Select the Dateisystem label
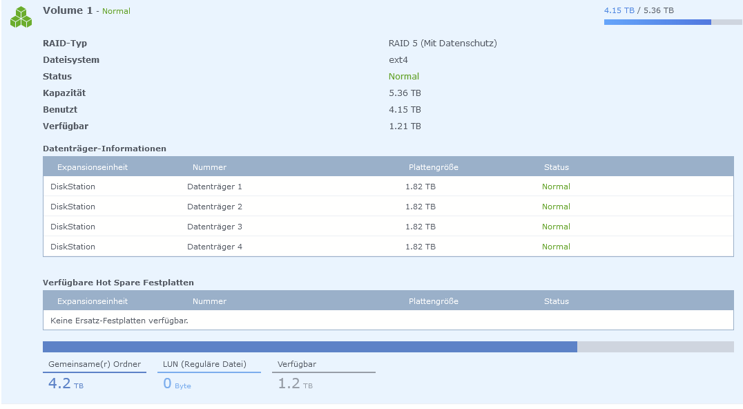 pyautogui.click(x=71, y=59)
